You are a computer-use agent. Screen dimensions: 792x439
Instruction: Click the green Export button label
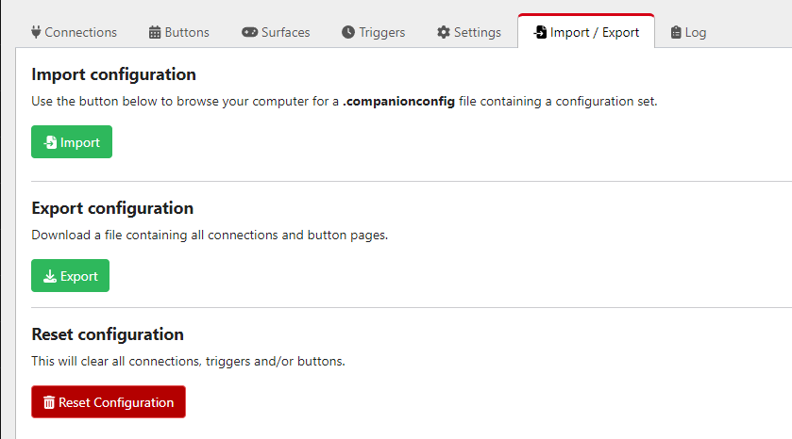(78, 276)
